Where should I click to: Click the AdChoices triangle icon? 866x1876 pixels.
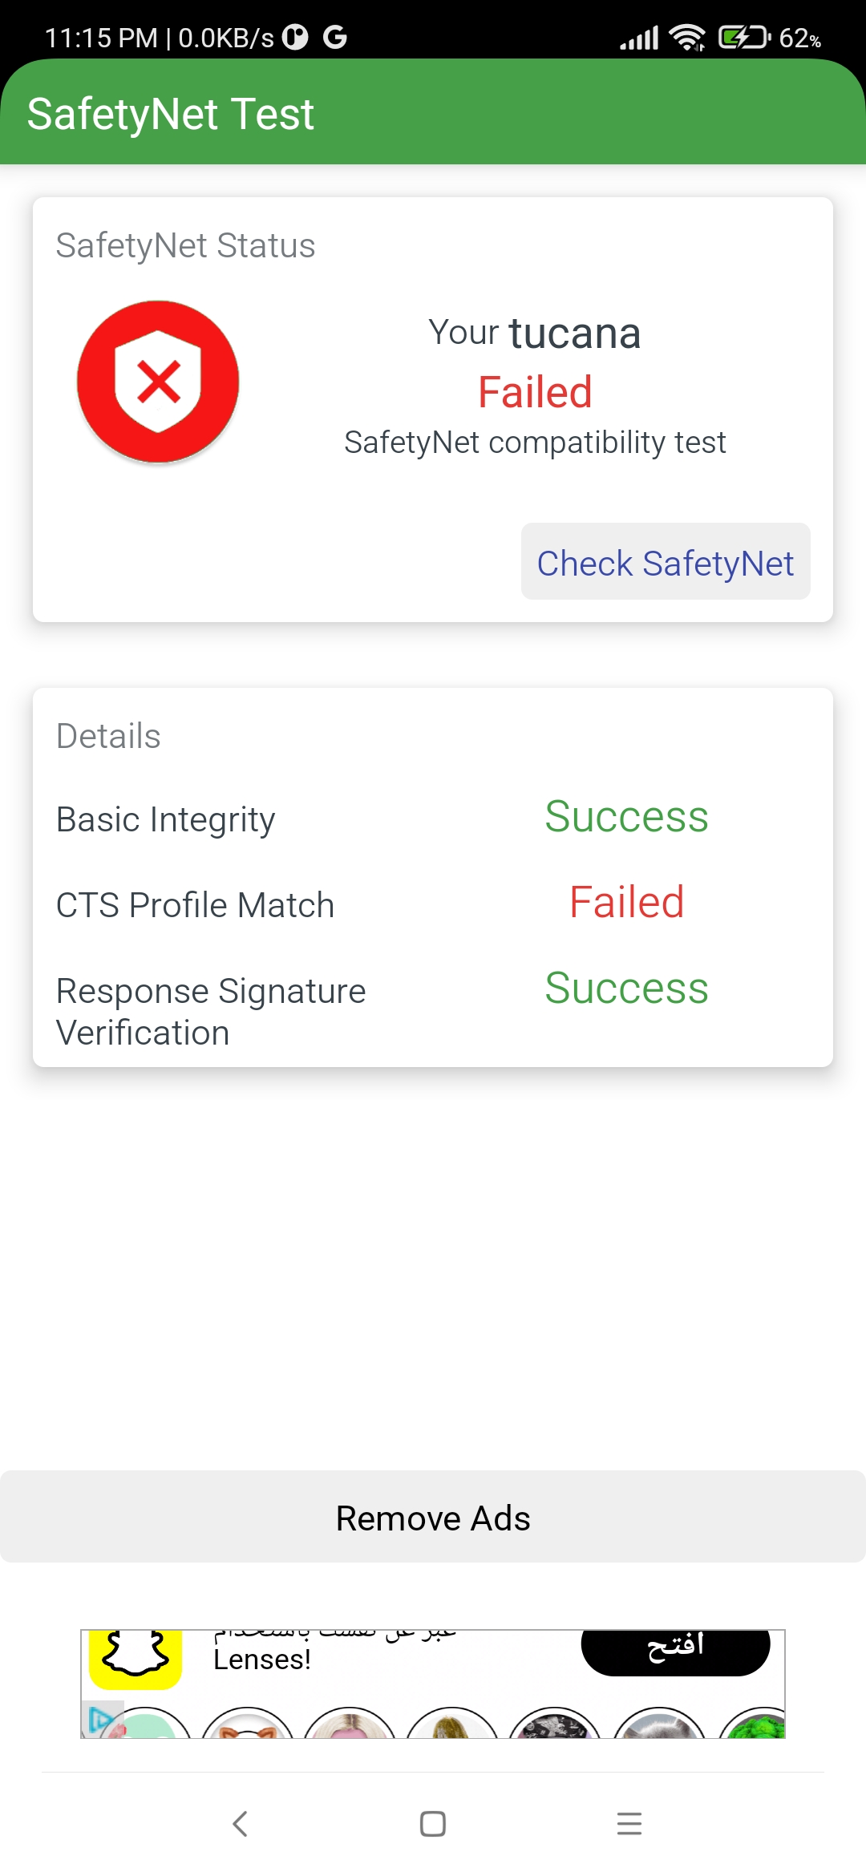[99, 1718]
